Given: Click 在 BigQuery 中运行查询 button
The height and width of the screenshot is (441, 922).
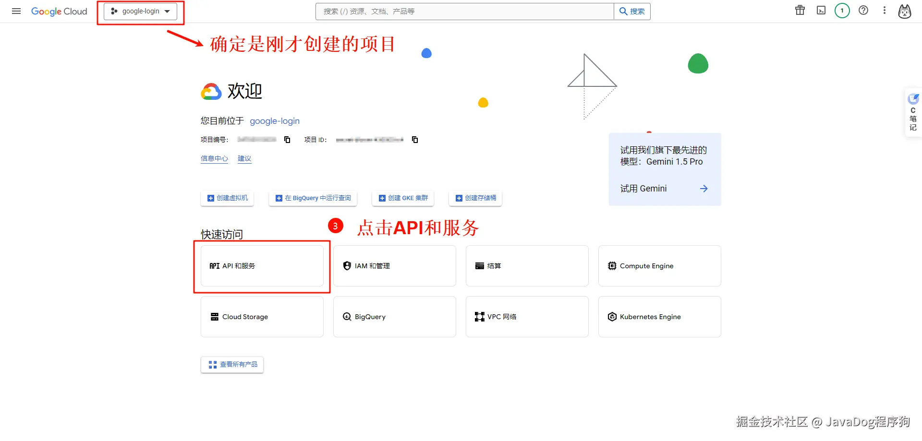Looking at the screenshot, I should coord(313,198).
